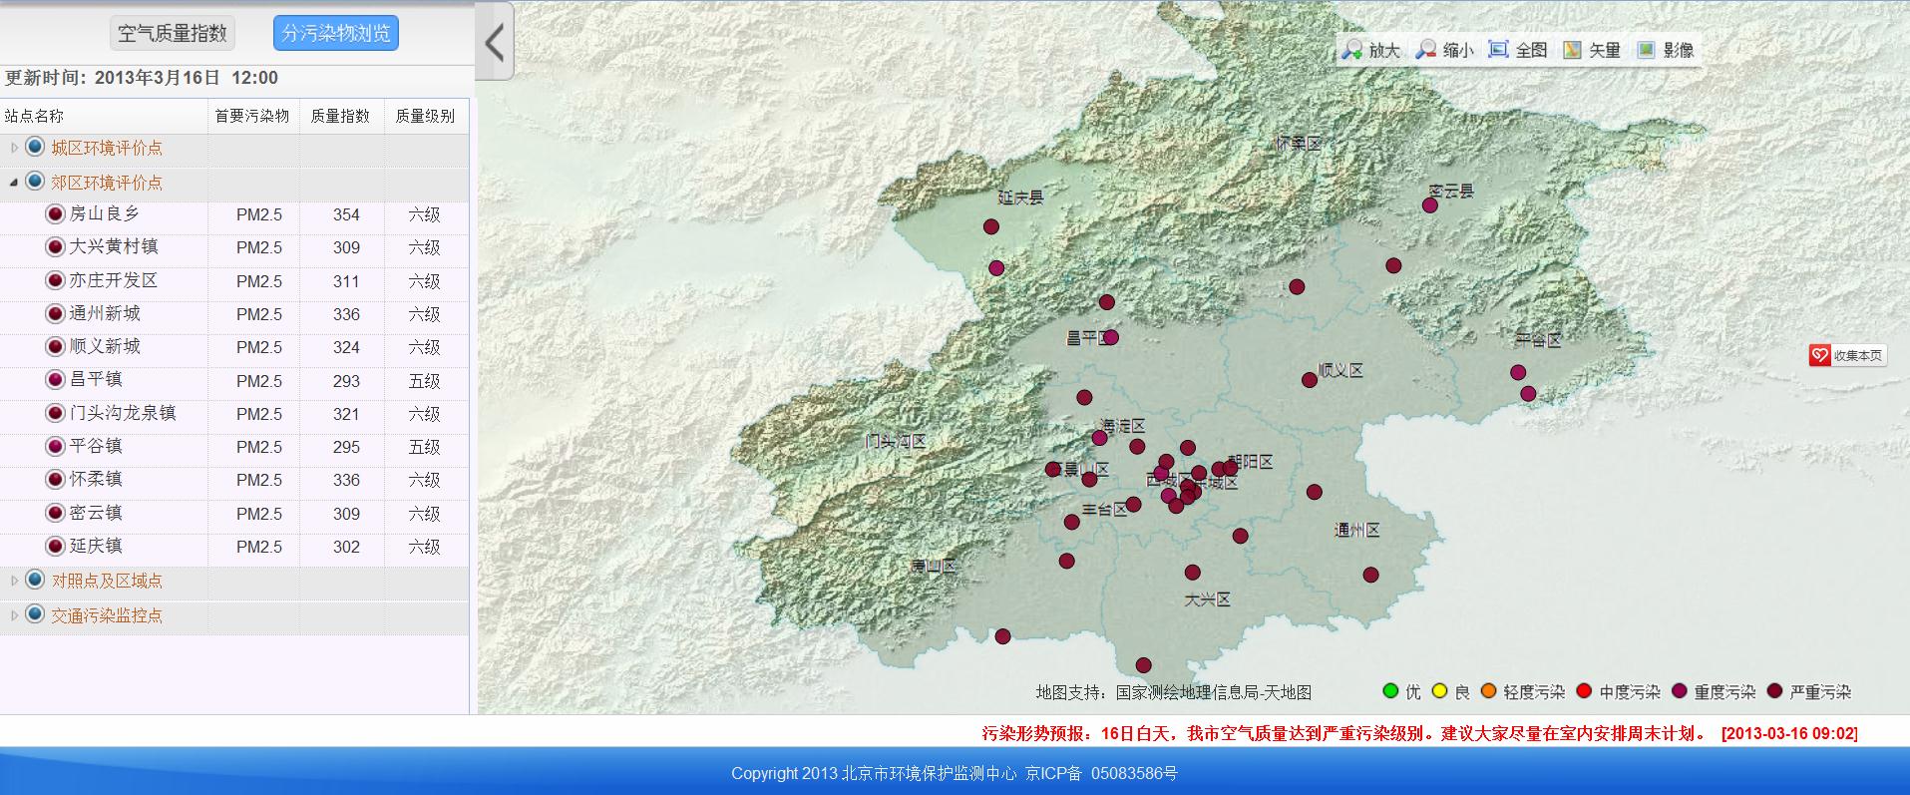Click the 放大 zoom-in magnifier icon

coord(1353,50)
